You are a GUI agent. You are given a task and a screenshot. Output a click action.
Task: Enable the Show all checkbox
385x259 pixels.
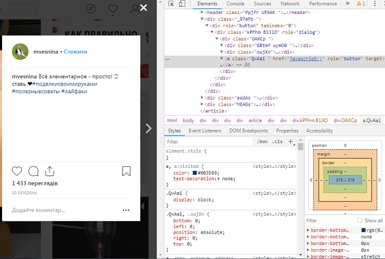[360, 220]
